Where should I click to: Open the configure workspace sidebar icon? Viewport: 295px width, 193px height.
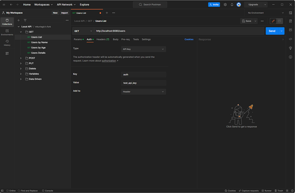coord(7,53)
